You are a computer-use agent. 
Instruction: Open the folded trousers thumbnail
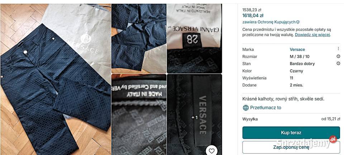pyautogui.click(x=139, y=38)
